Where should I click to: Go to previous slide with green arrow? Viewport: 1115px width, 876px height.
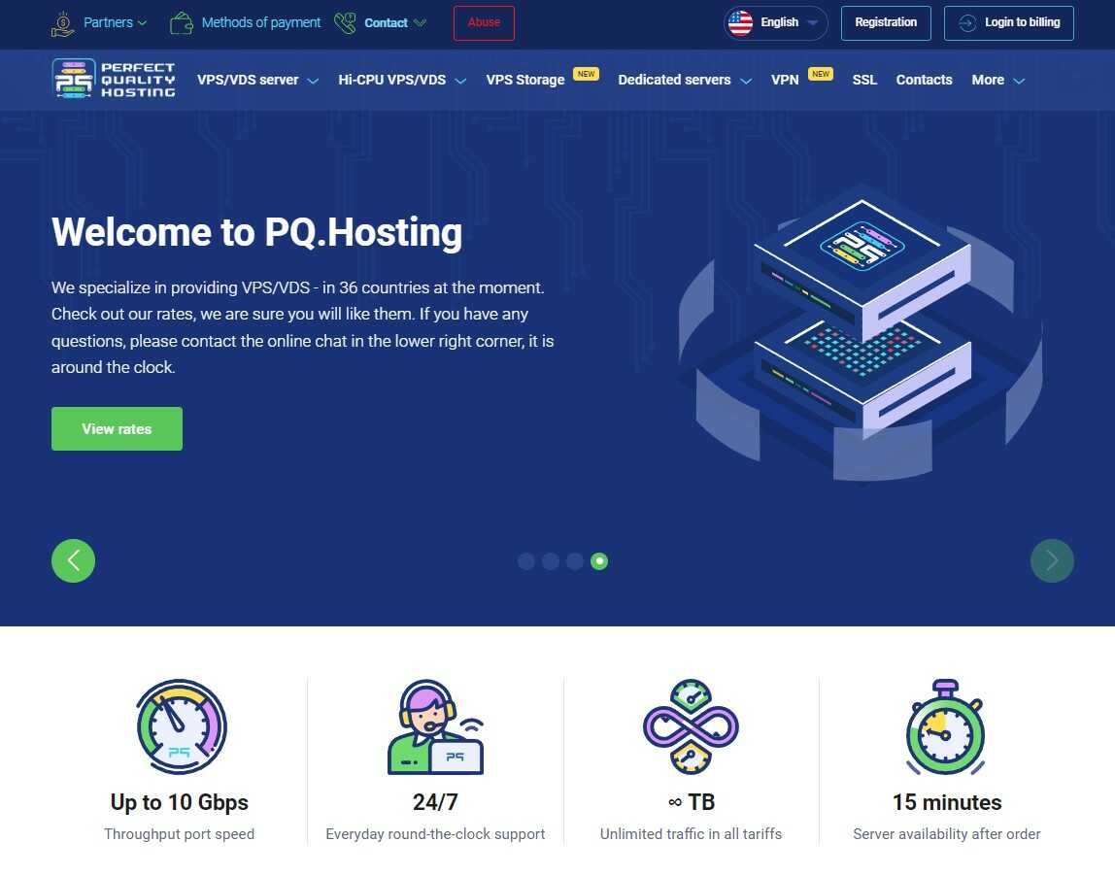tap(73, 561)
